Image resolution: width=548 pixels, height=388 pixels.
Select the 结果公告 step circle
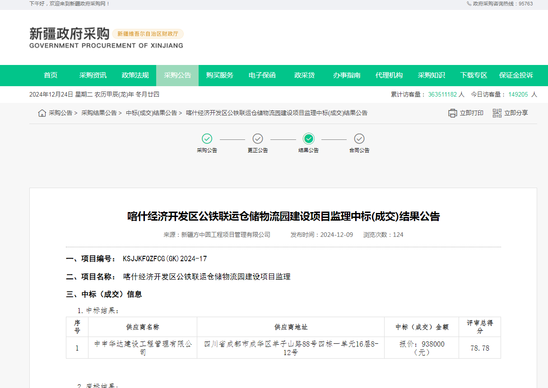click(x=309, y=139)
